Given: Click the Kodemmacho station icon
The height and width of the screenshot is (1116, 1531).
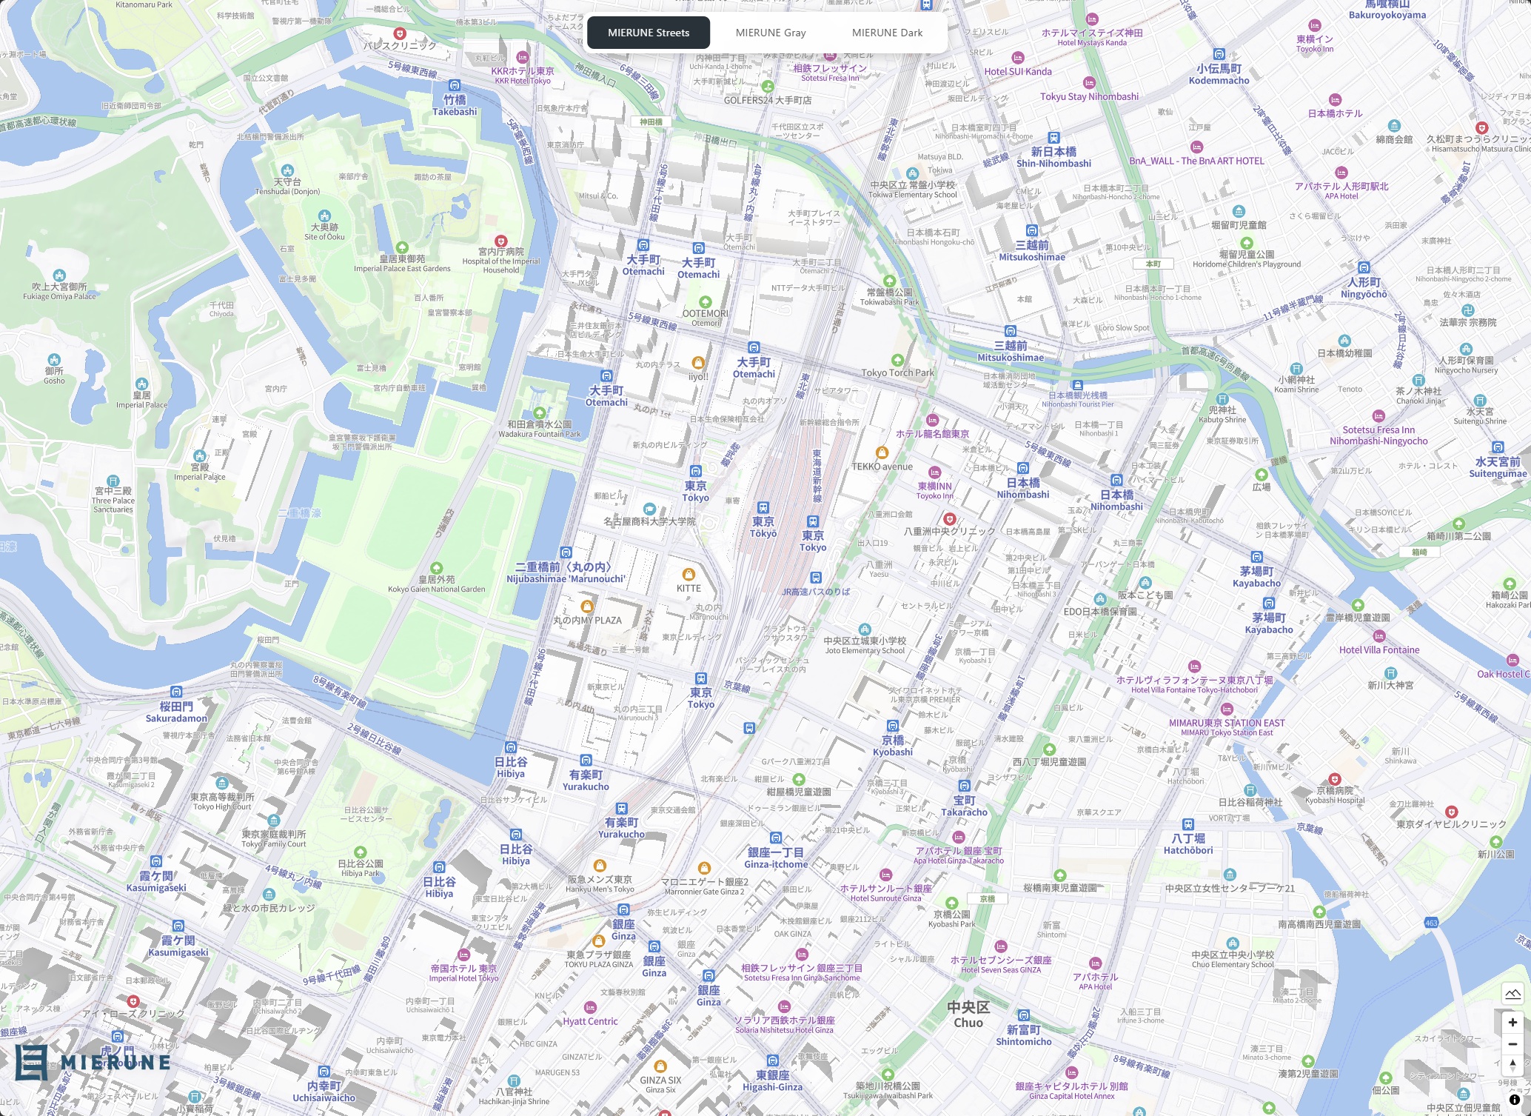Looking at the screenshot, I should click(1219, 54).
